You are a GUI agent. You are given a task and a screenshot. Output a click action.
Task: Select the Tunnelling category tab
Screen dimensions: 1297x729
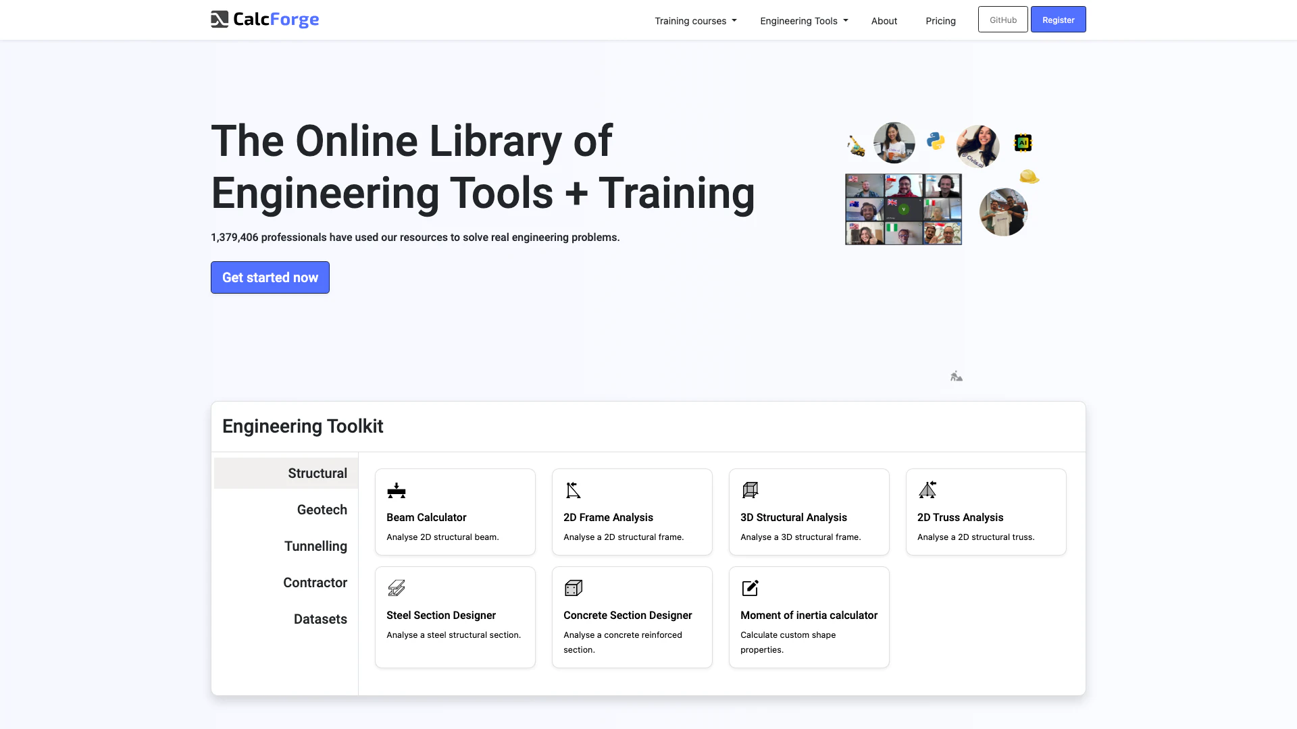[x=315, y=546]
